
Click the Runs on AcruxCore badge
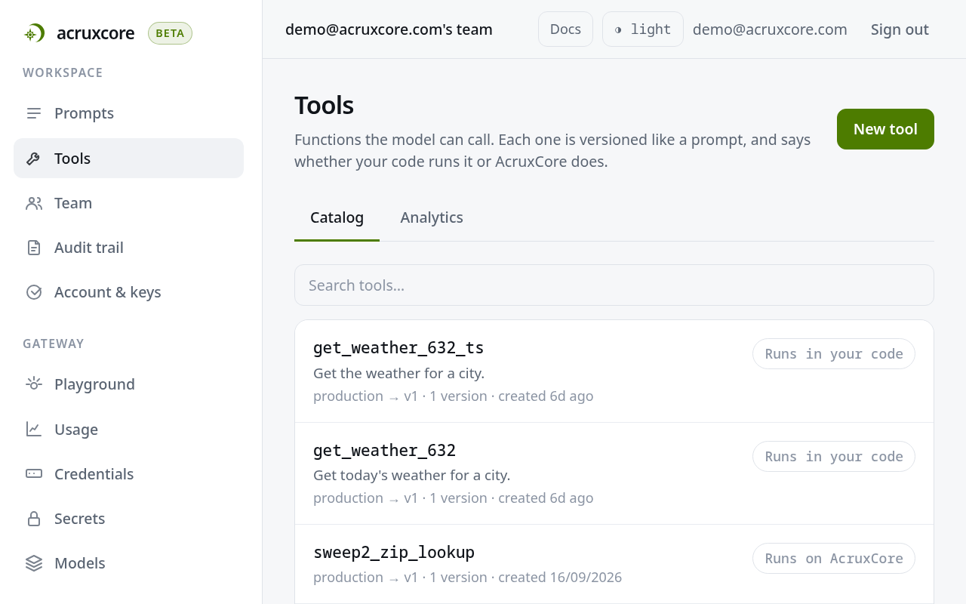[x=834, y=559]
